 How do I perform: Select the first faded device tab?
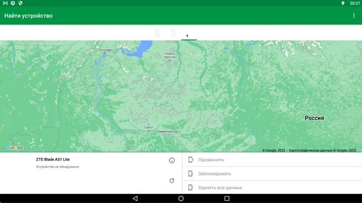tap(157, 33)
